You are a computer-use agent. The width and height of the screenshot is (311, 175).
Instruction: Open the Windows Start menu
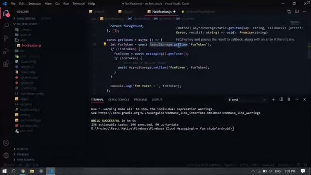4,171
